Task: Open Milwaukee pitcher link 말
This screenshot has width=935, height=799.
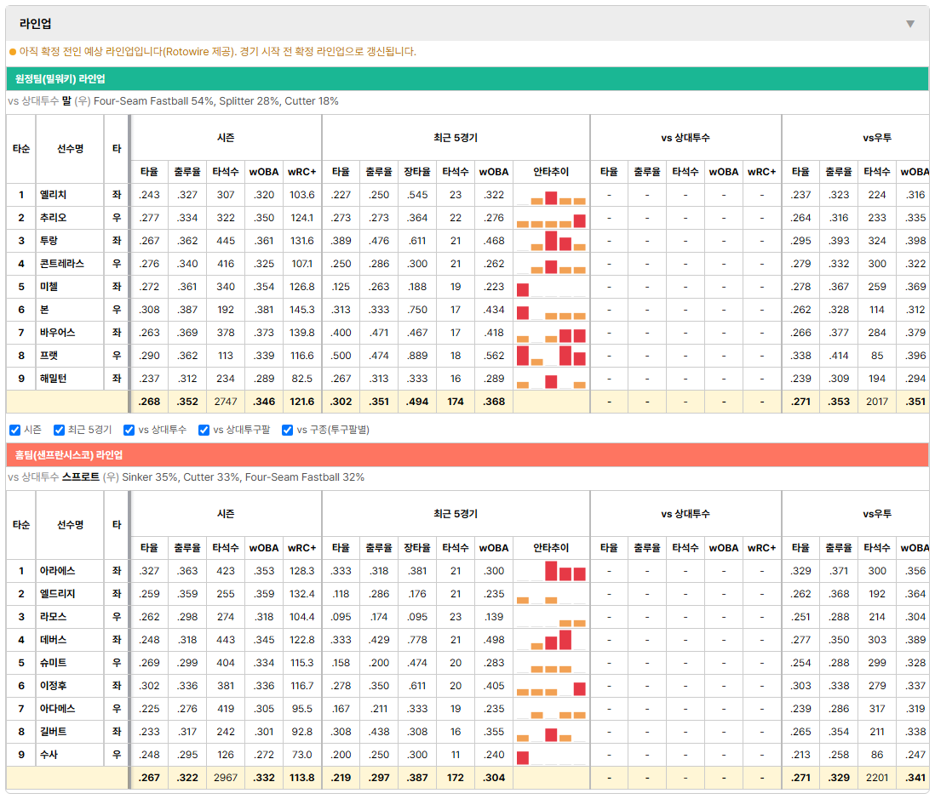Action: click(x=66, y=101)
